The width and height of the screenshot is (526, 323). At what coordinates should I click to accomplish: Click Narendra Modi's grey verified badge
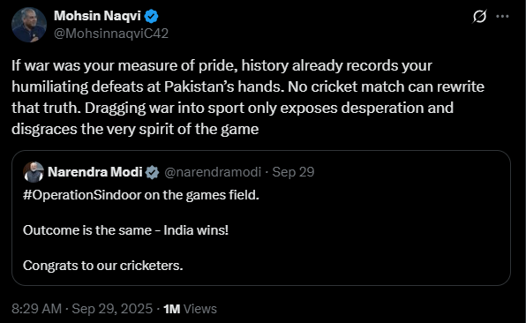coord(153,172)
